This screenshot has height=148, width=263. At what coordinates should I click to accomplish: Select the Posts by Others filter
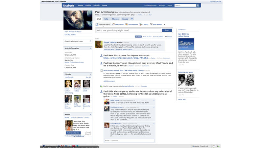158,37
